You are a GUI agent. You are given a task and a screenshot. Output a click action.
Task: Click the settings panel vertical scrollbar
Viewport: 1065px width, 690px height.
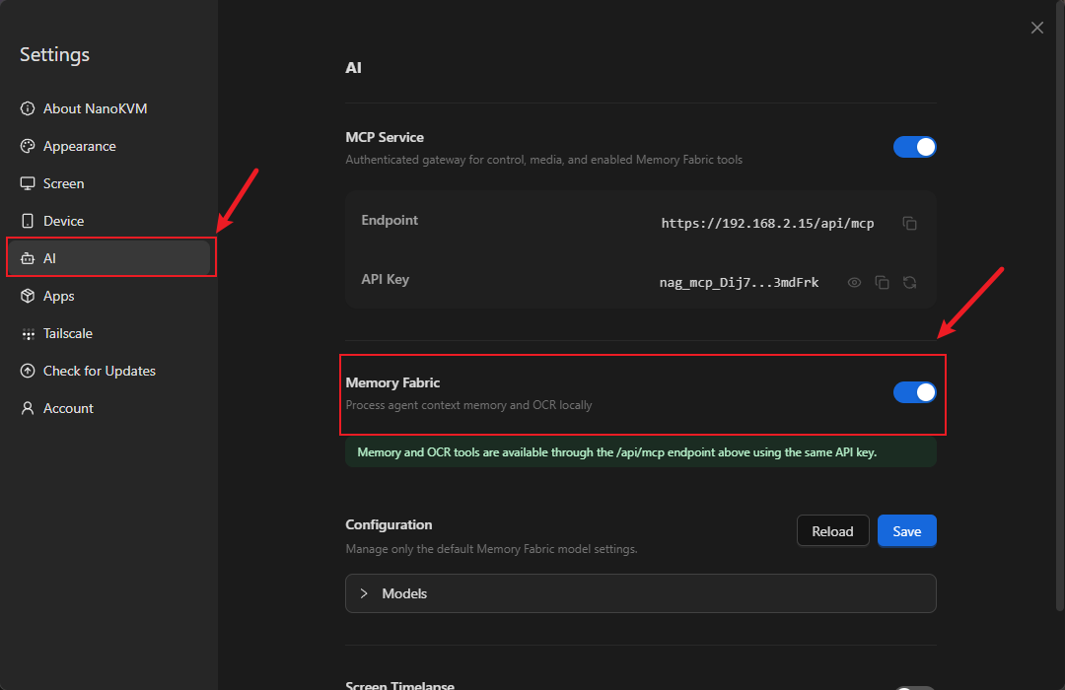(x=1059, y=306)
